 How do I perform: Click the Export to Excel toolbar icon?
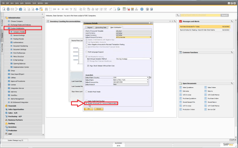point(25,9)
